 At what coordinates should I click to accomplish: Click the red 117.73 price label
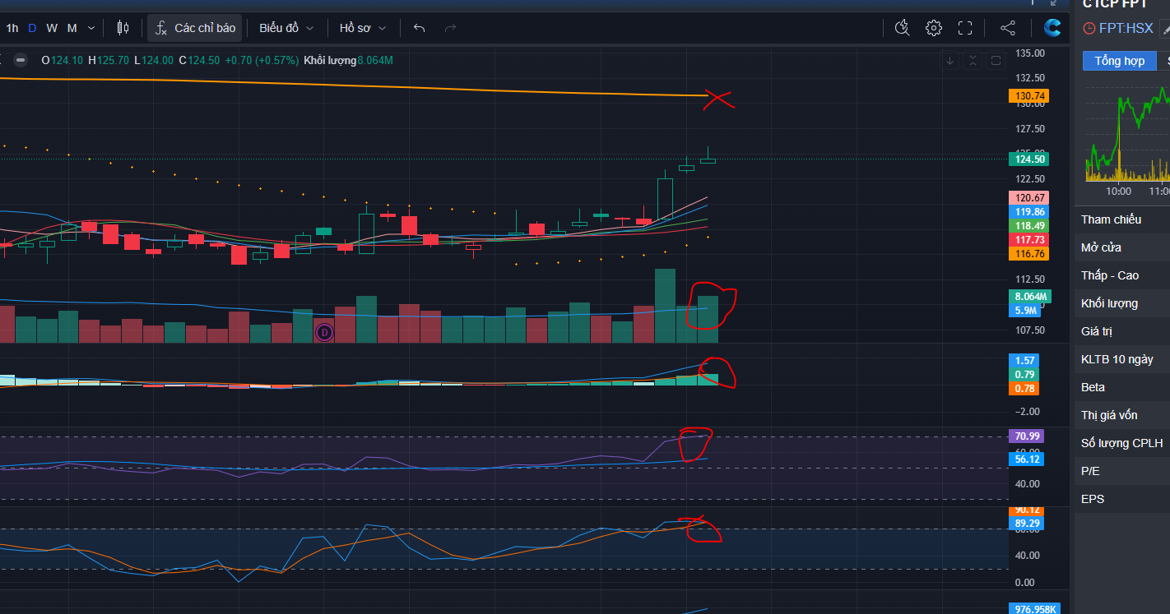(1029, 240)
